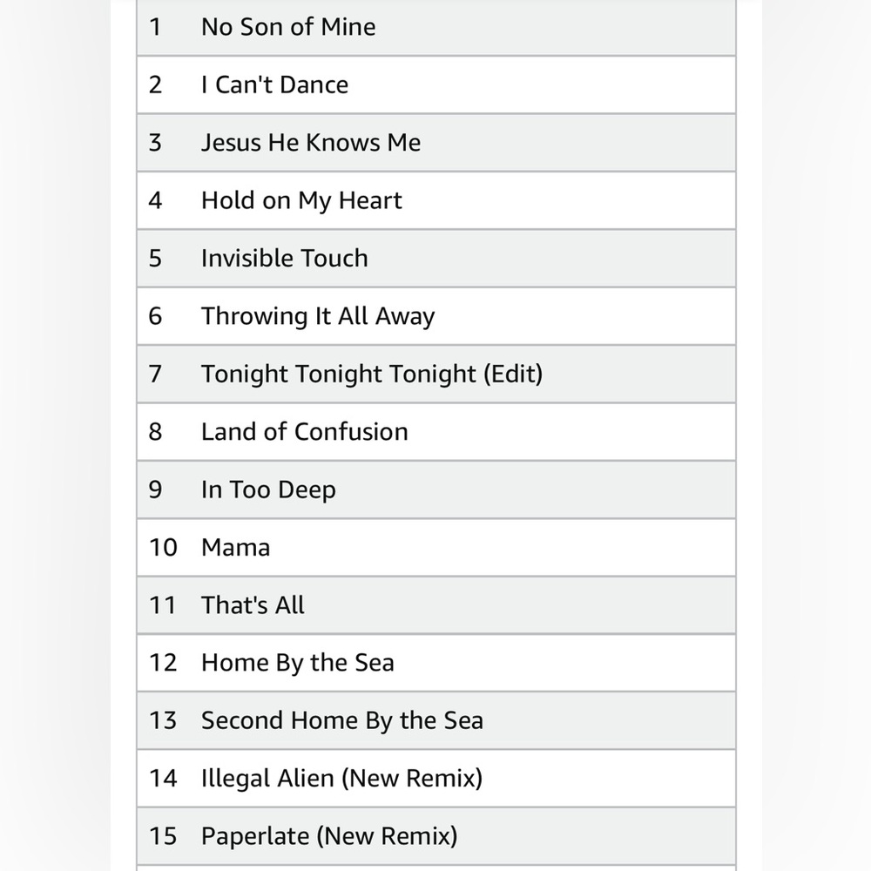This screenshot has height=871, width=871.
Task: Open track 3 Jesus He Knows Me
Action: [436, 143]
